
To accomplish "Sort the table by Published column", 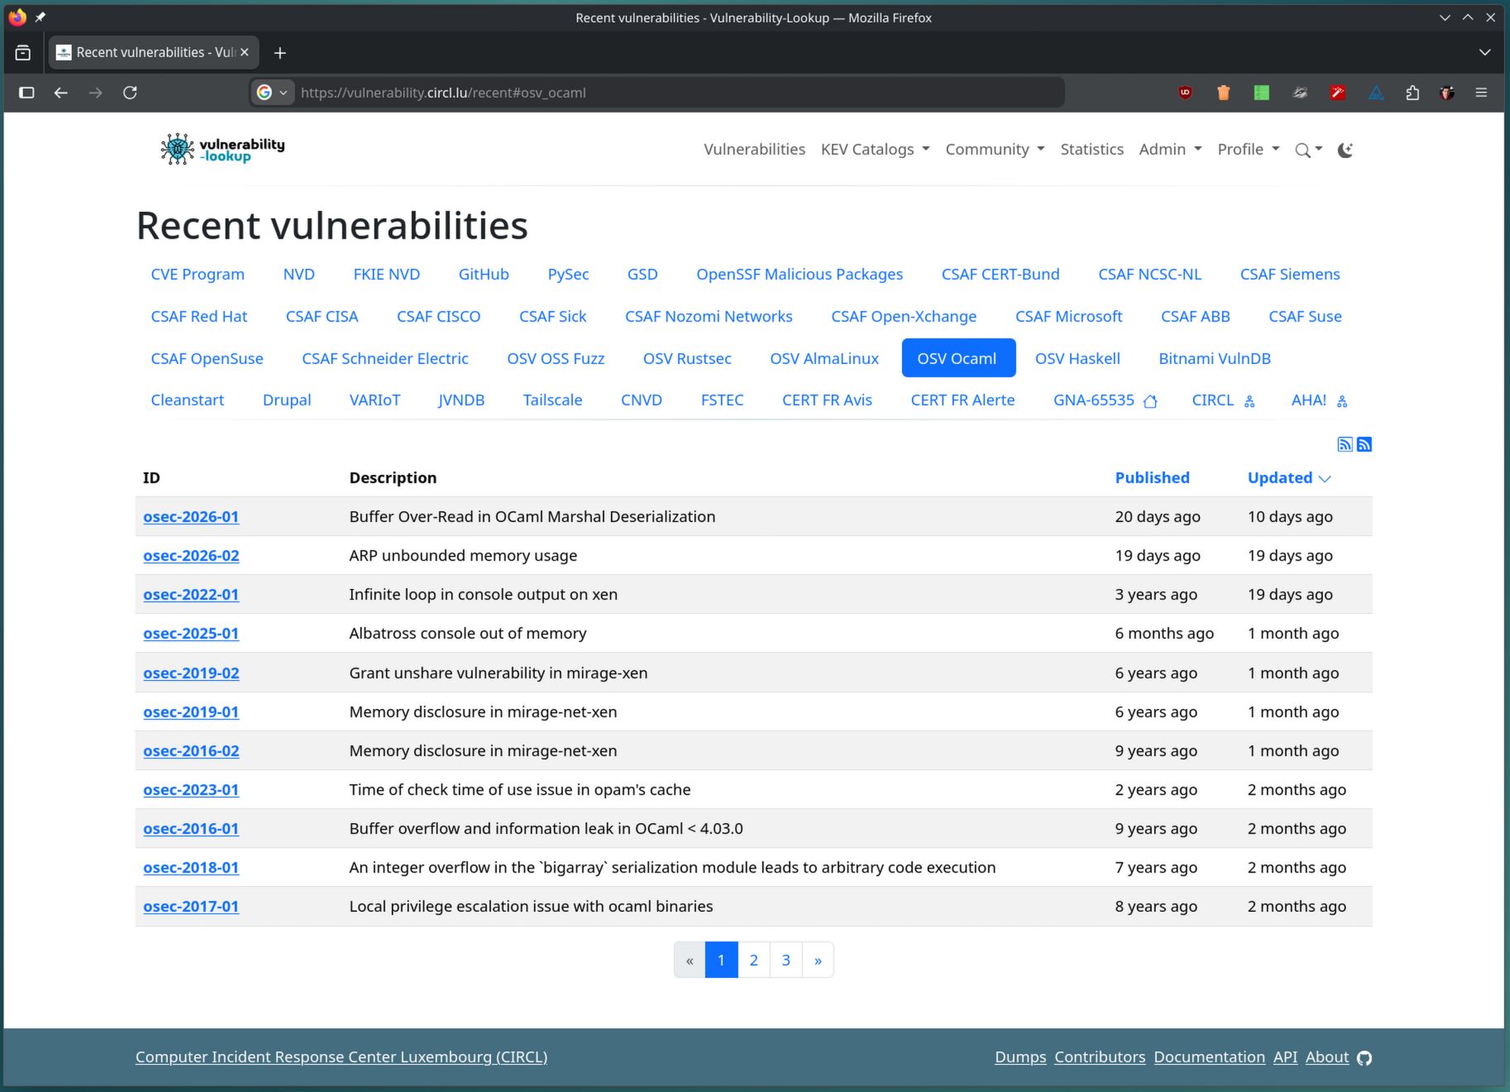I will click(x=1151, y=477).
